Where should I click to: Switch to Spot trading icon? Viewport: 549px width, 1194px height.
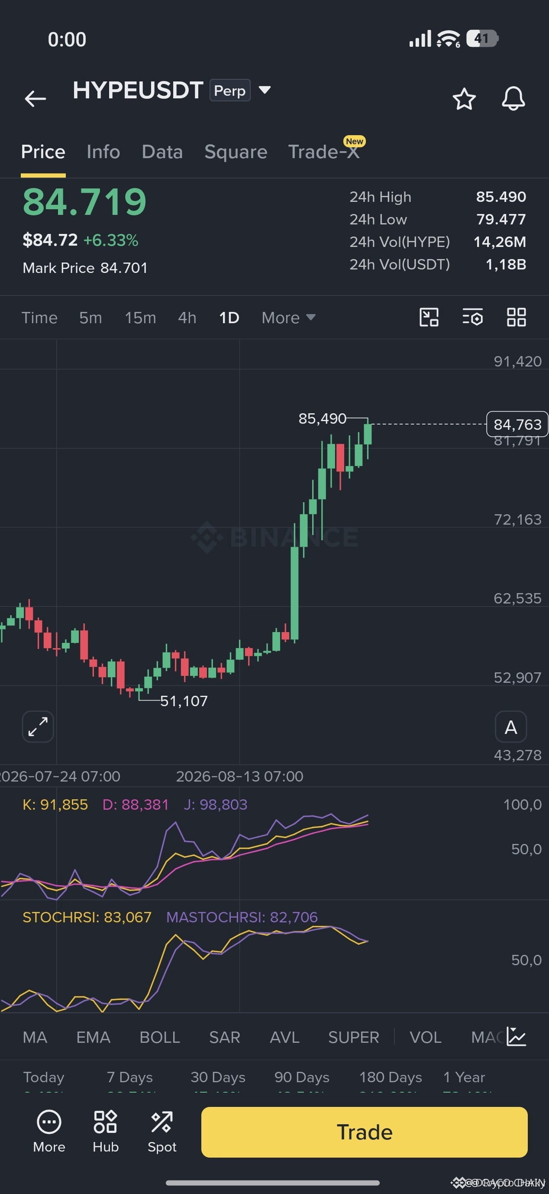click(x=161, y=1132)
